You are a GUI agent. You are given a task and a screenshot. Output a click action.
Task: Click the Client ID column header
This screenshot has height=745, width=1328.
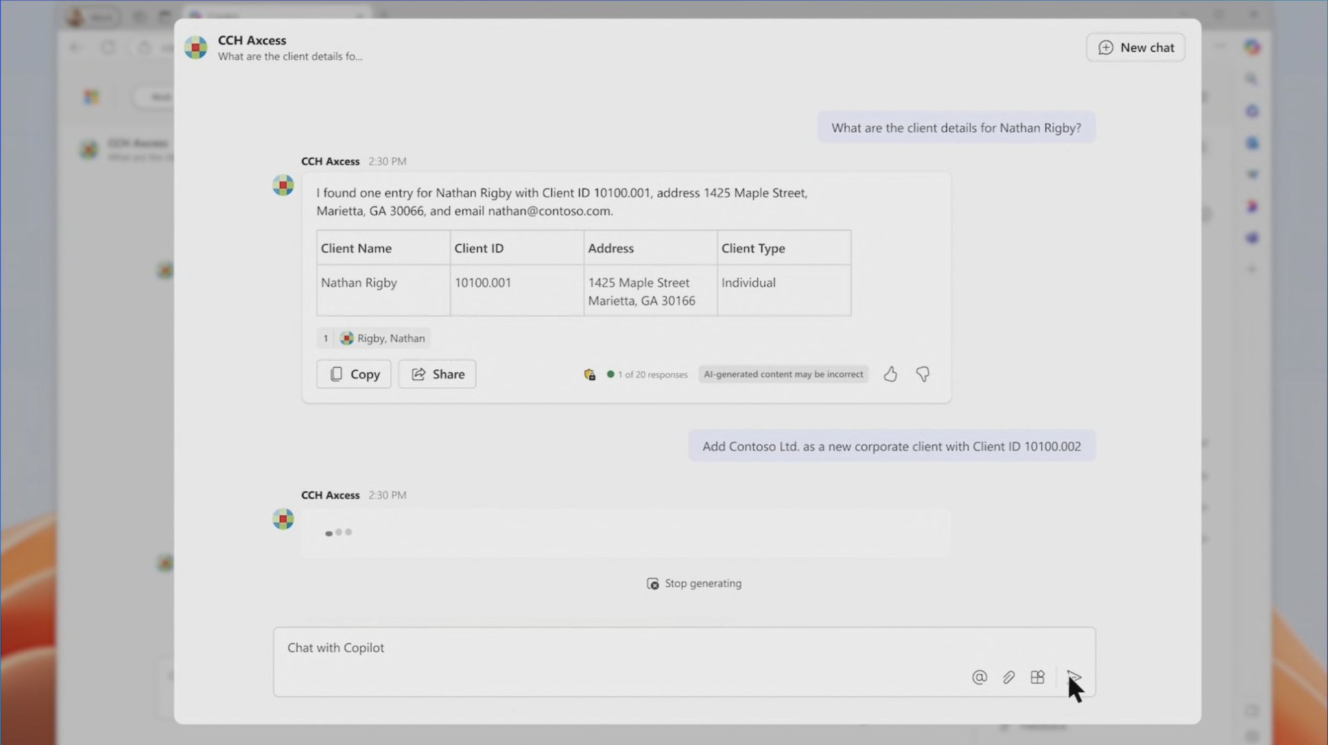click(x=517, y=248)
